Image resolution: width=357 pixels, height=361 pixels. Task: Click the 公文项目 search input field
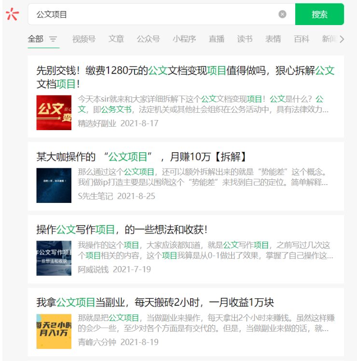click(154, 14)
